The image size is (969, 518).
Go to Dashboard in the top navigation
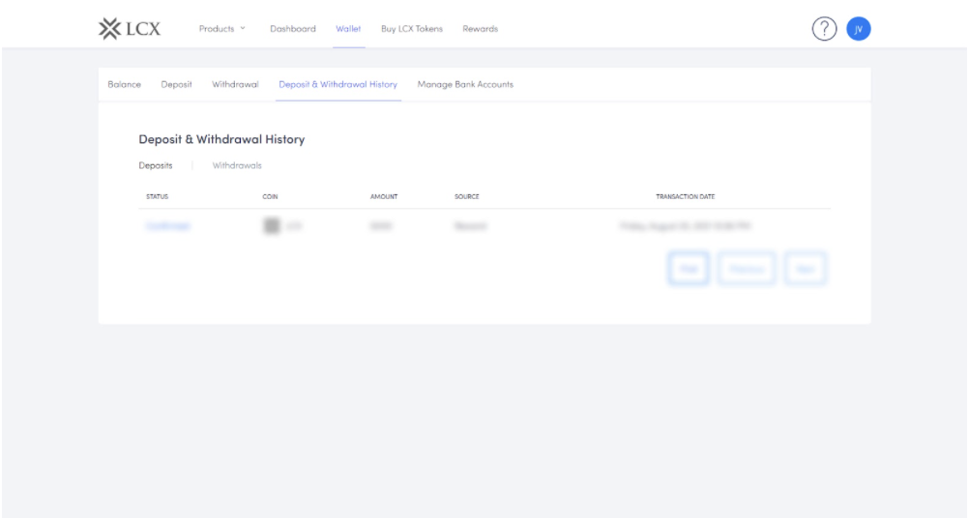coord(292,29)
